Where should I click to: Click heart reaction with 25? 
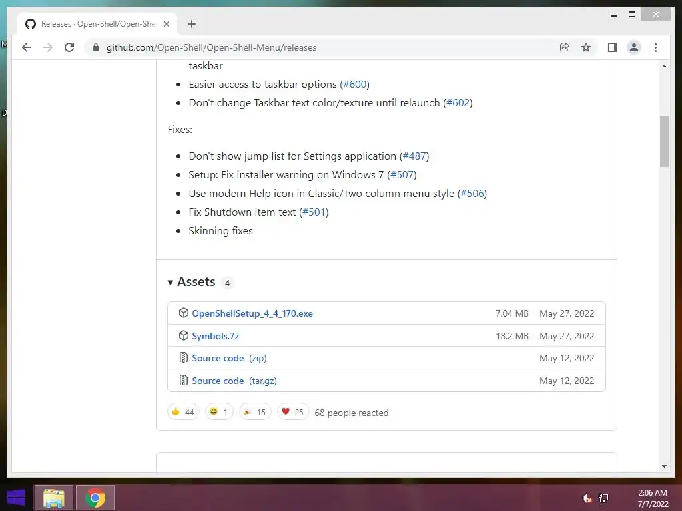tap(293, 412)
